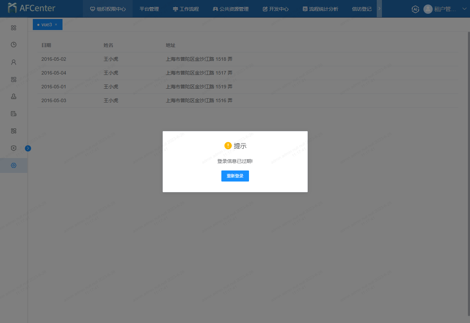Click the person icon in the left sidebar

pos(13,62)
